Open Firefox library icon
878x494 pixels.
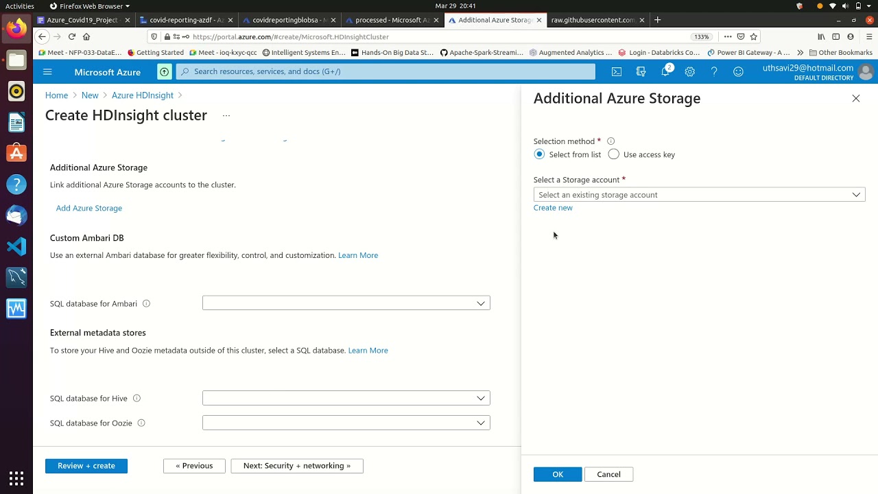[x=821, y=36]
